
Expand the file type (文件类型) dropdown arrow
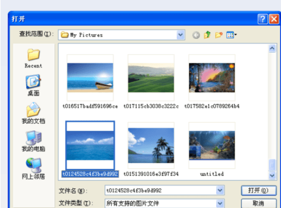220,203
